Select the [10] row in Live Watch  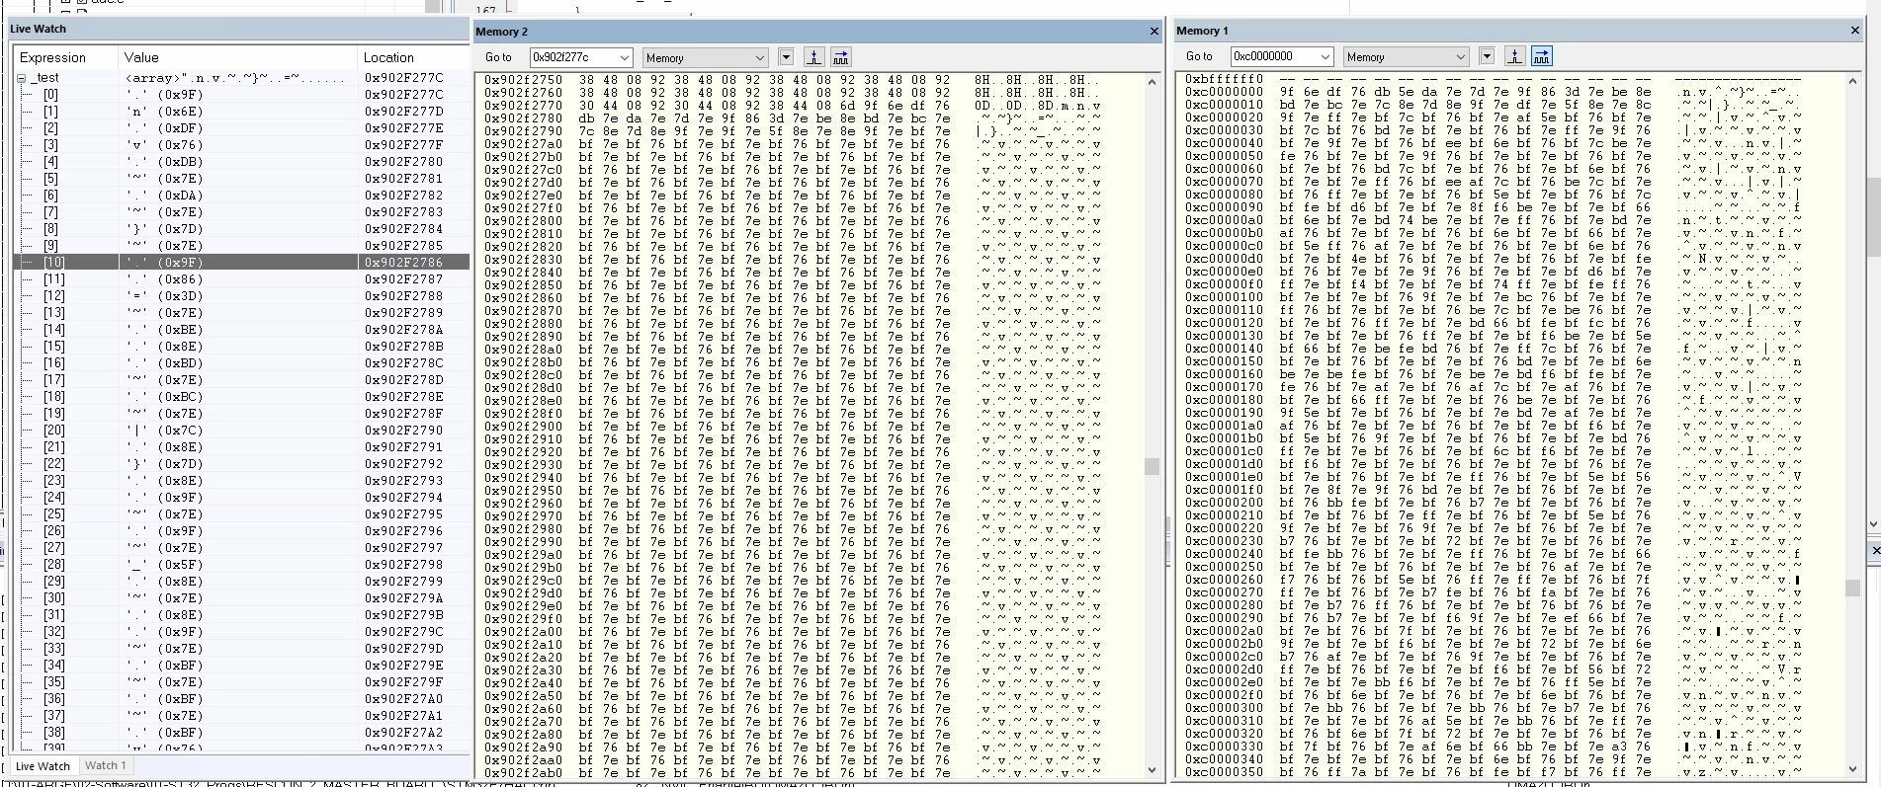(x=240, y=263)
